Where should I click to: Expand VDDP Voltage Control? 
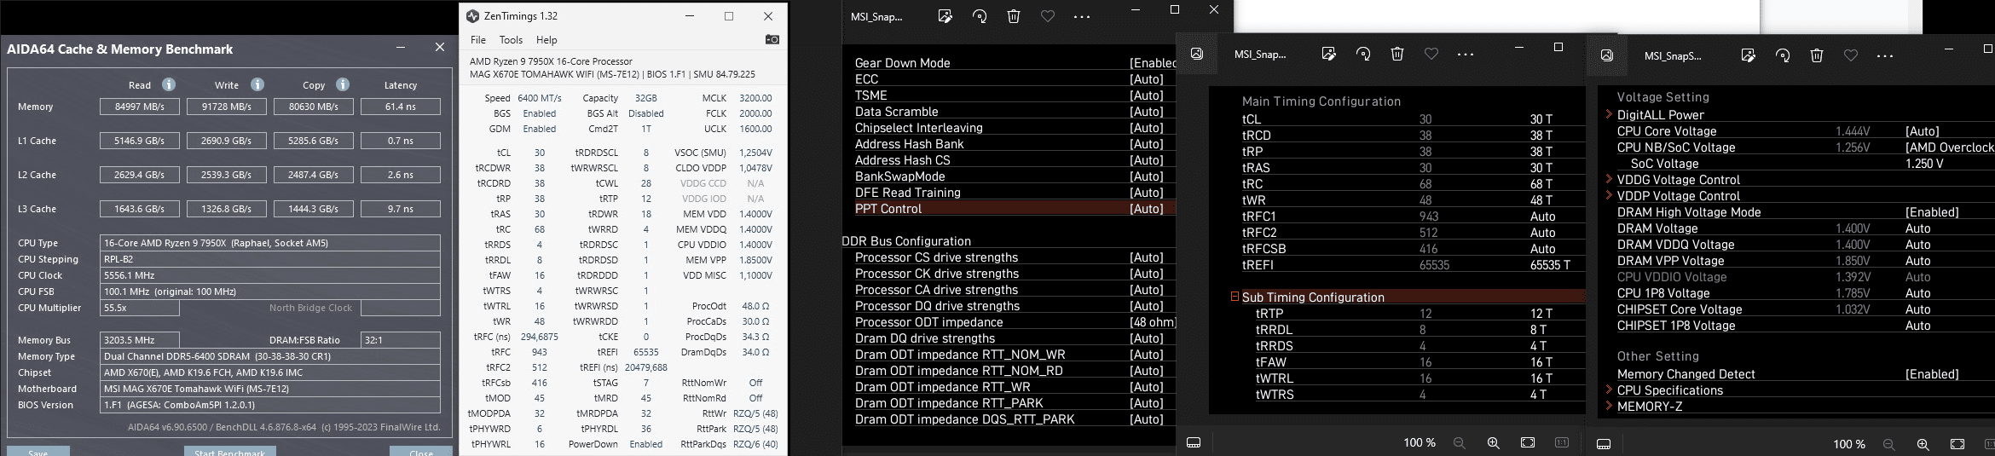click(x=1609, y=195)
